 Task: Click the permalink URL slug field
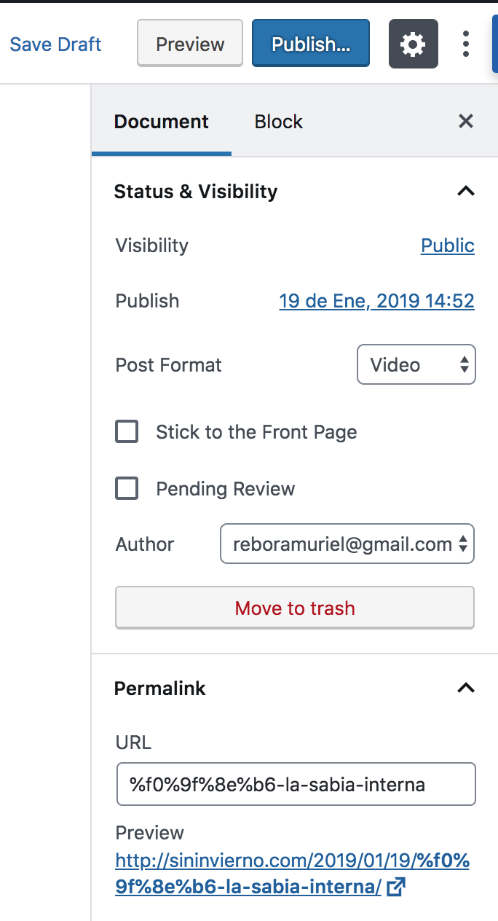click(x=296, y=785)
